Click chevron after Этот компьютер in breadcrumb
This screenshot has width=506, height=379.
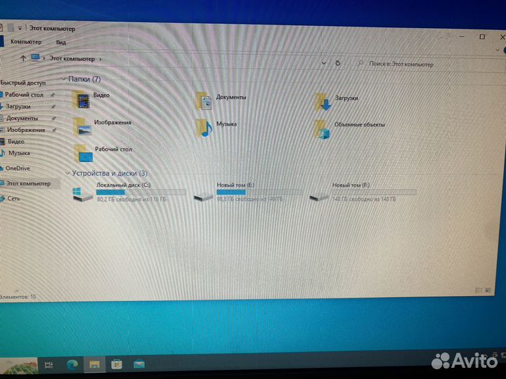point(100,59)
